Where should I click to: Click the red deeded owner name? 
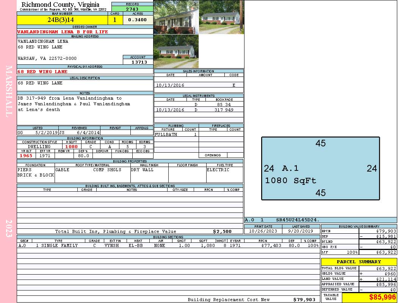click(x=63, y=32)
